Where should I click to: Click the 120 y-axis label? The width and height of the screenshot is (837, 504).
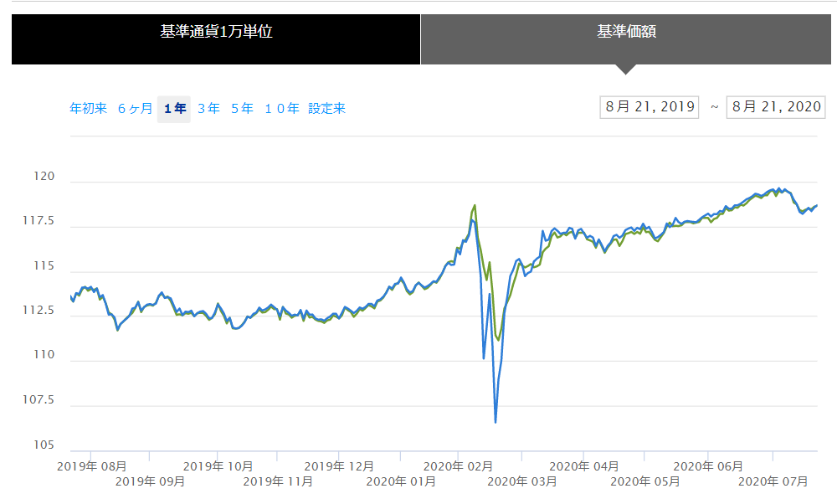44,176
